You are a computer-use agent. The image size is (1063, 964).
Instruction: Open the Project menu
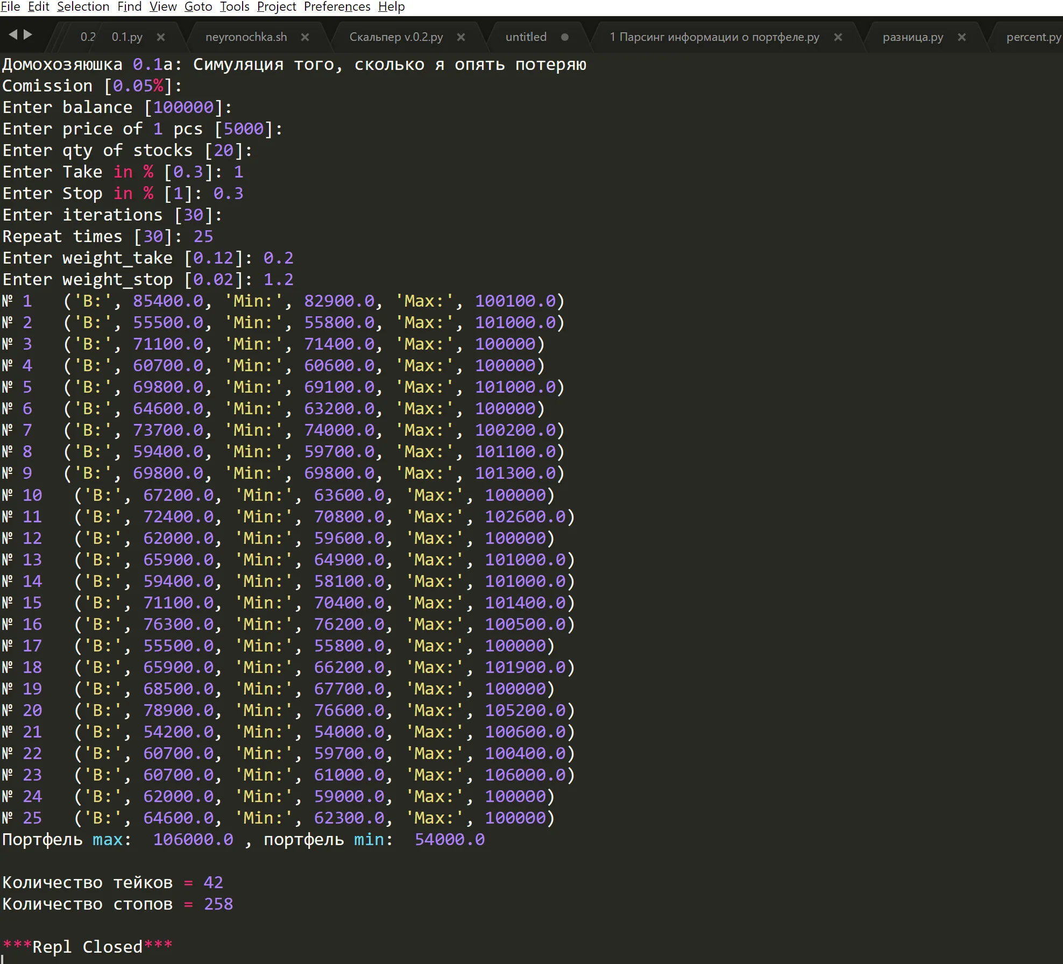[x=277, y=6]
